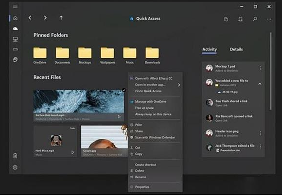Viewport: 282px width, 196px height.
Task: Switch to the Details tab
Action: [x=236, y=49]
